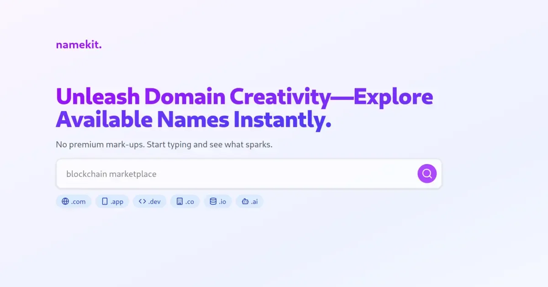This screenshot has width=548, height=287.
Task: Click the placeholder text in the search box
Action: click(111, 174)
